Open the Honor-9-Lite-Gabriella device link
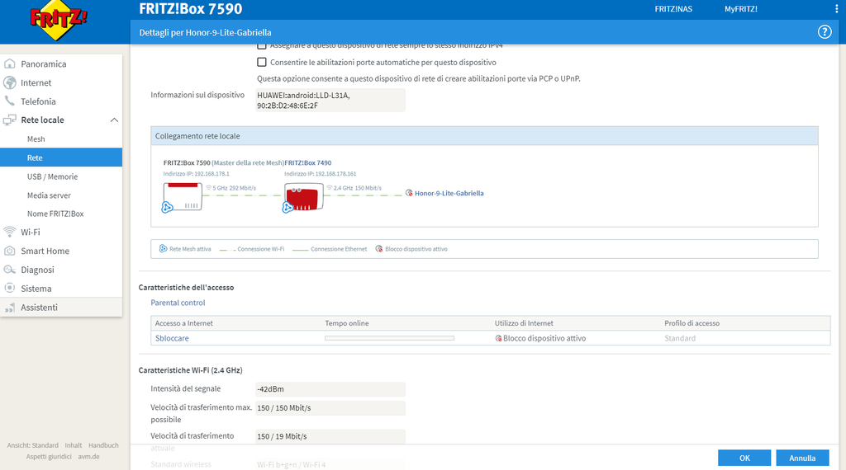This screenshot has width=846, height=470. [x=449, y=193]
